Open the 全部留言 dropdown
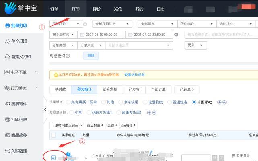Image resolution: width=258 pixels, height=161 pixels. pyautogui.click(x=157, y=24)
